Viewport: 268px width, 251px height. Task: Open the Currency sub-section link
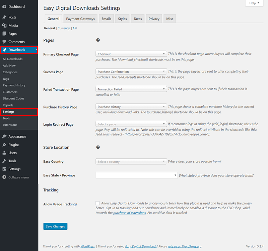tap(64, 28)
